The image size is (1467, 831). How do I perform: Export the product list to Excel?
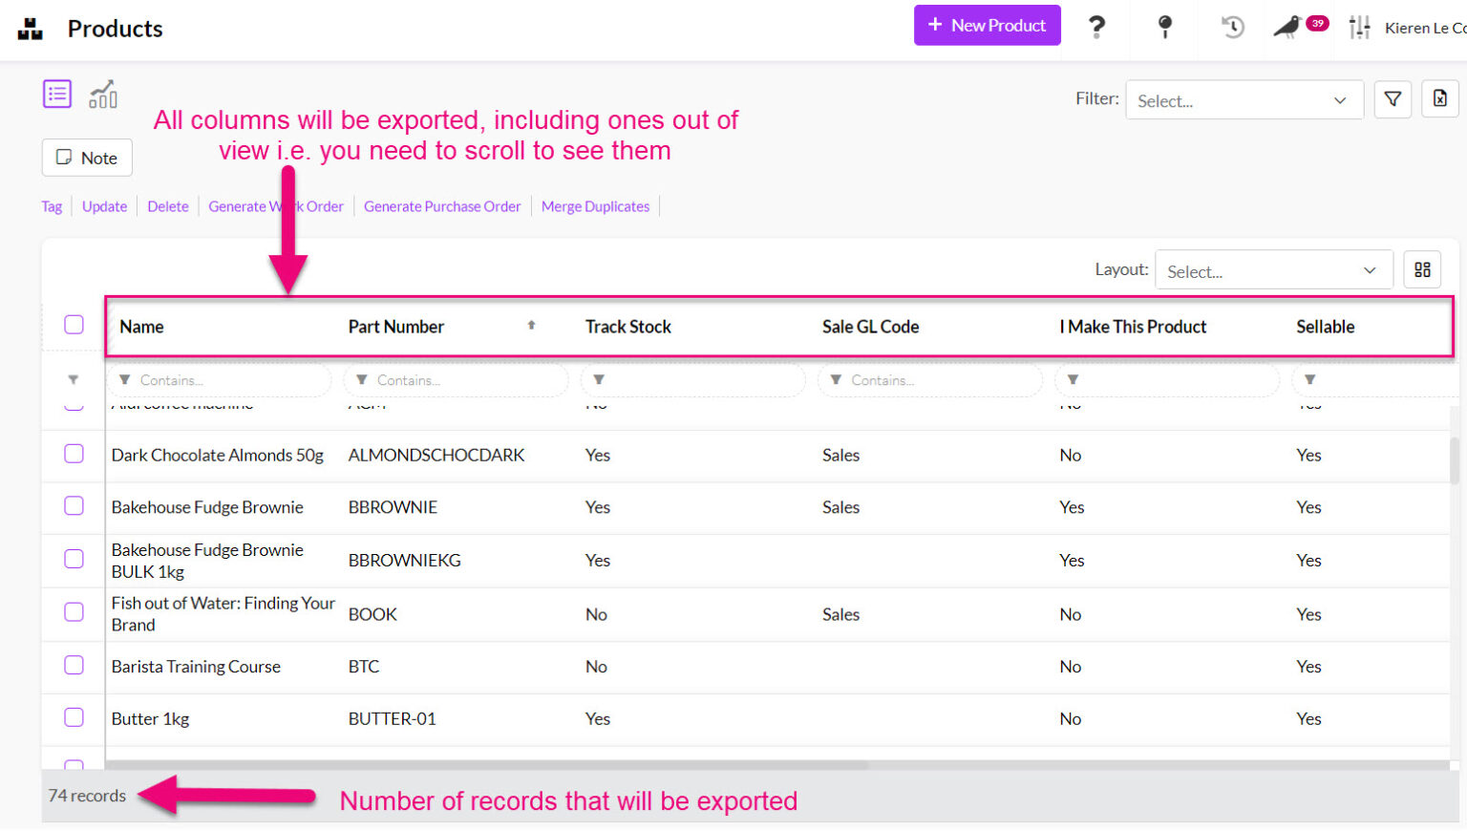coord(1439,98)
